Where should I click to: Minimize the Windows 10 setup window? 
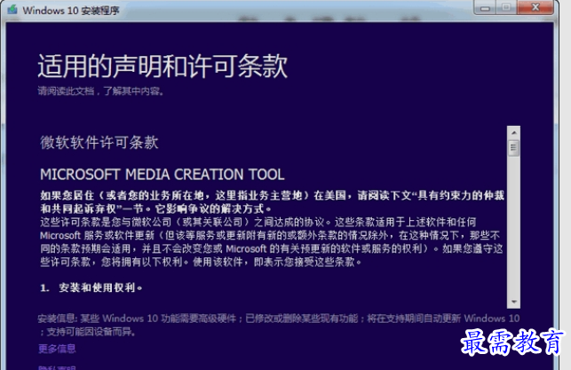pyautogui.click(x=485, y=7)
